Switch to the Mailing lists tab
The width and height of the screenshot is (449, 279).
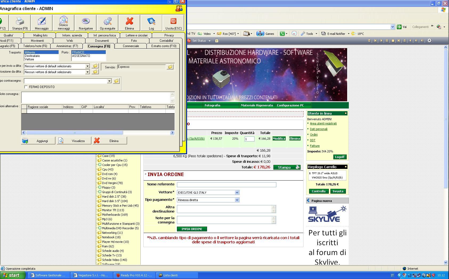(x=41, y=35)
